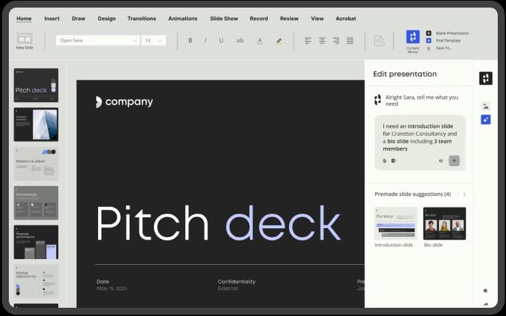Select the Mission & vision slide thumbnail
The image size is (506, 316).
click(36, 164)
